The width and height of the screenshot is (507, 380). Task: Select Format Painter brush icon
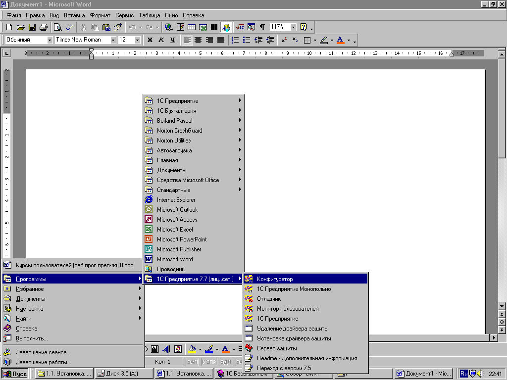[x=118, y=27]
